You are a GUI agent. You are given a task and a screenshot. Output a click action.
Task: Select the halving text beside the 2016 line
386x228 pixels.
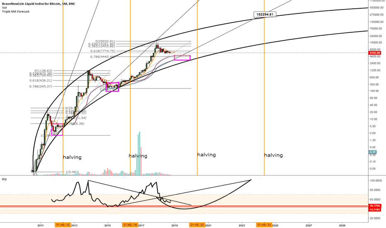coord(138,156)
